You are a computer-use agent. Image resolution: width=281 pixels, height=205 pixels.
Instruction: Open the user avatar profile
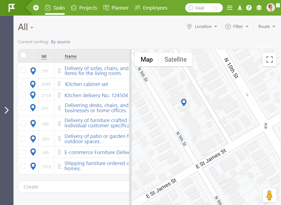pos(271,8)
